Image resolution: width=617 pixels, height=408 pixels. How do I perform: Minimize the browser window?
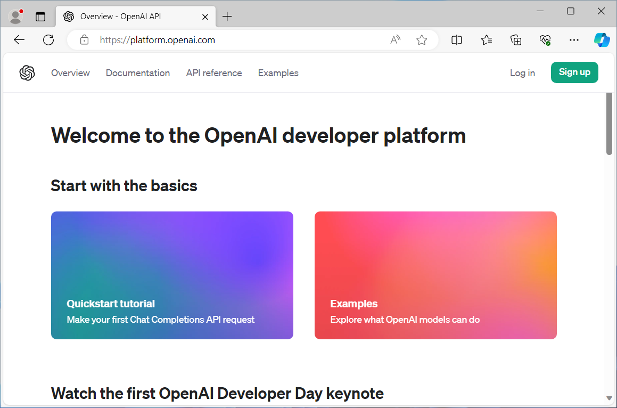coord(540,11)
